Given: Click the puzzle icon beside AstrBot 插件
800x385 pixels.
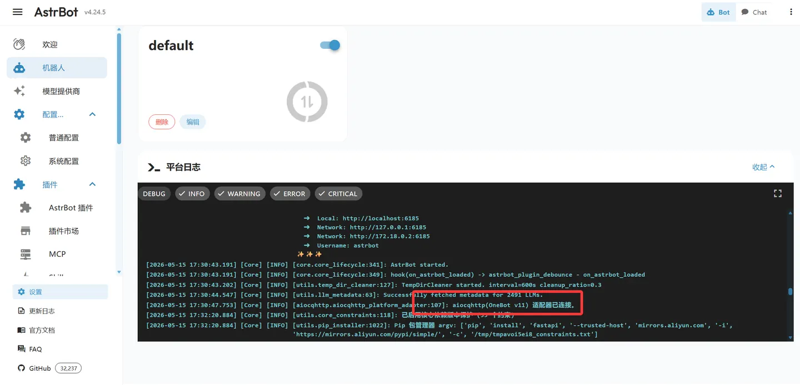Looking at the screenshot, I should tap(26, 207).
